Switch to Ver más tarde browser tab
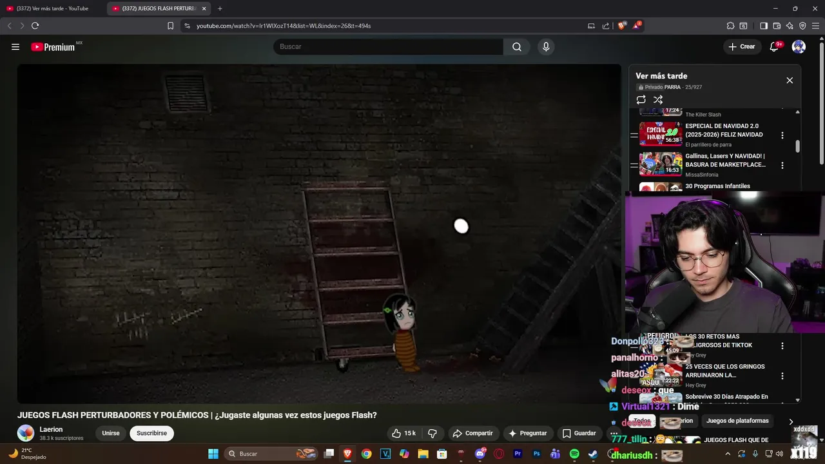 [52, 8]
